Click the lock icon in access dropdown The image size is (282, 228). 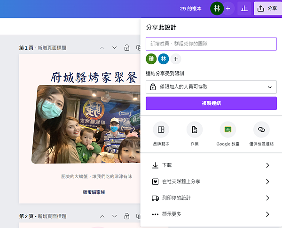point(153,87)
